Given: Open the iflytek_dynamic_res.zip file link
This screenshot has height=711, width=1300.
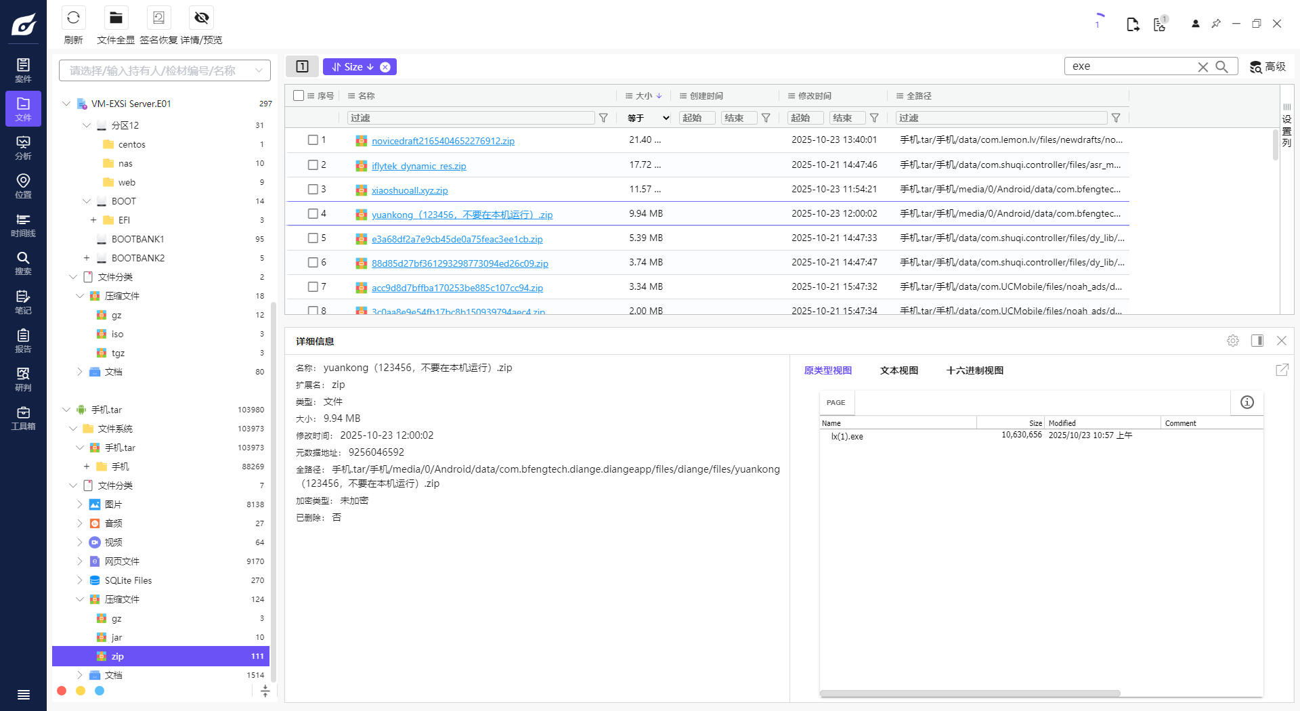Looking at the screenshot, I should (418, 166).
